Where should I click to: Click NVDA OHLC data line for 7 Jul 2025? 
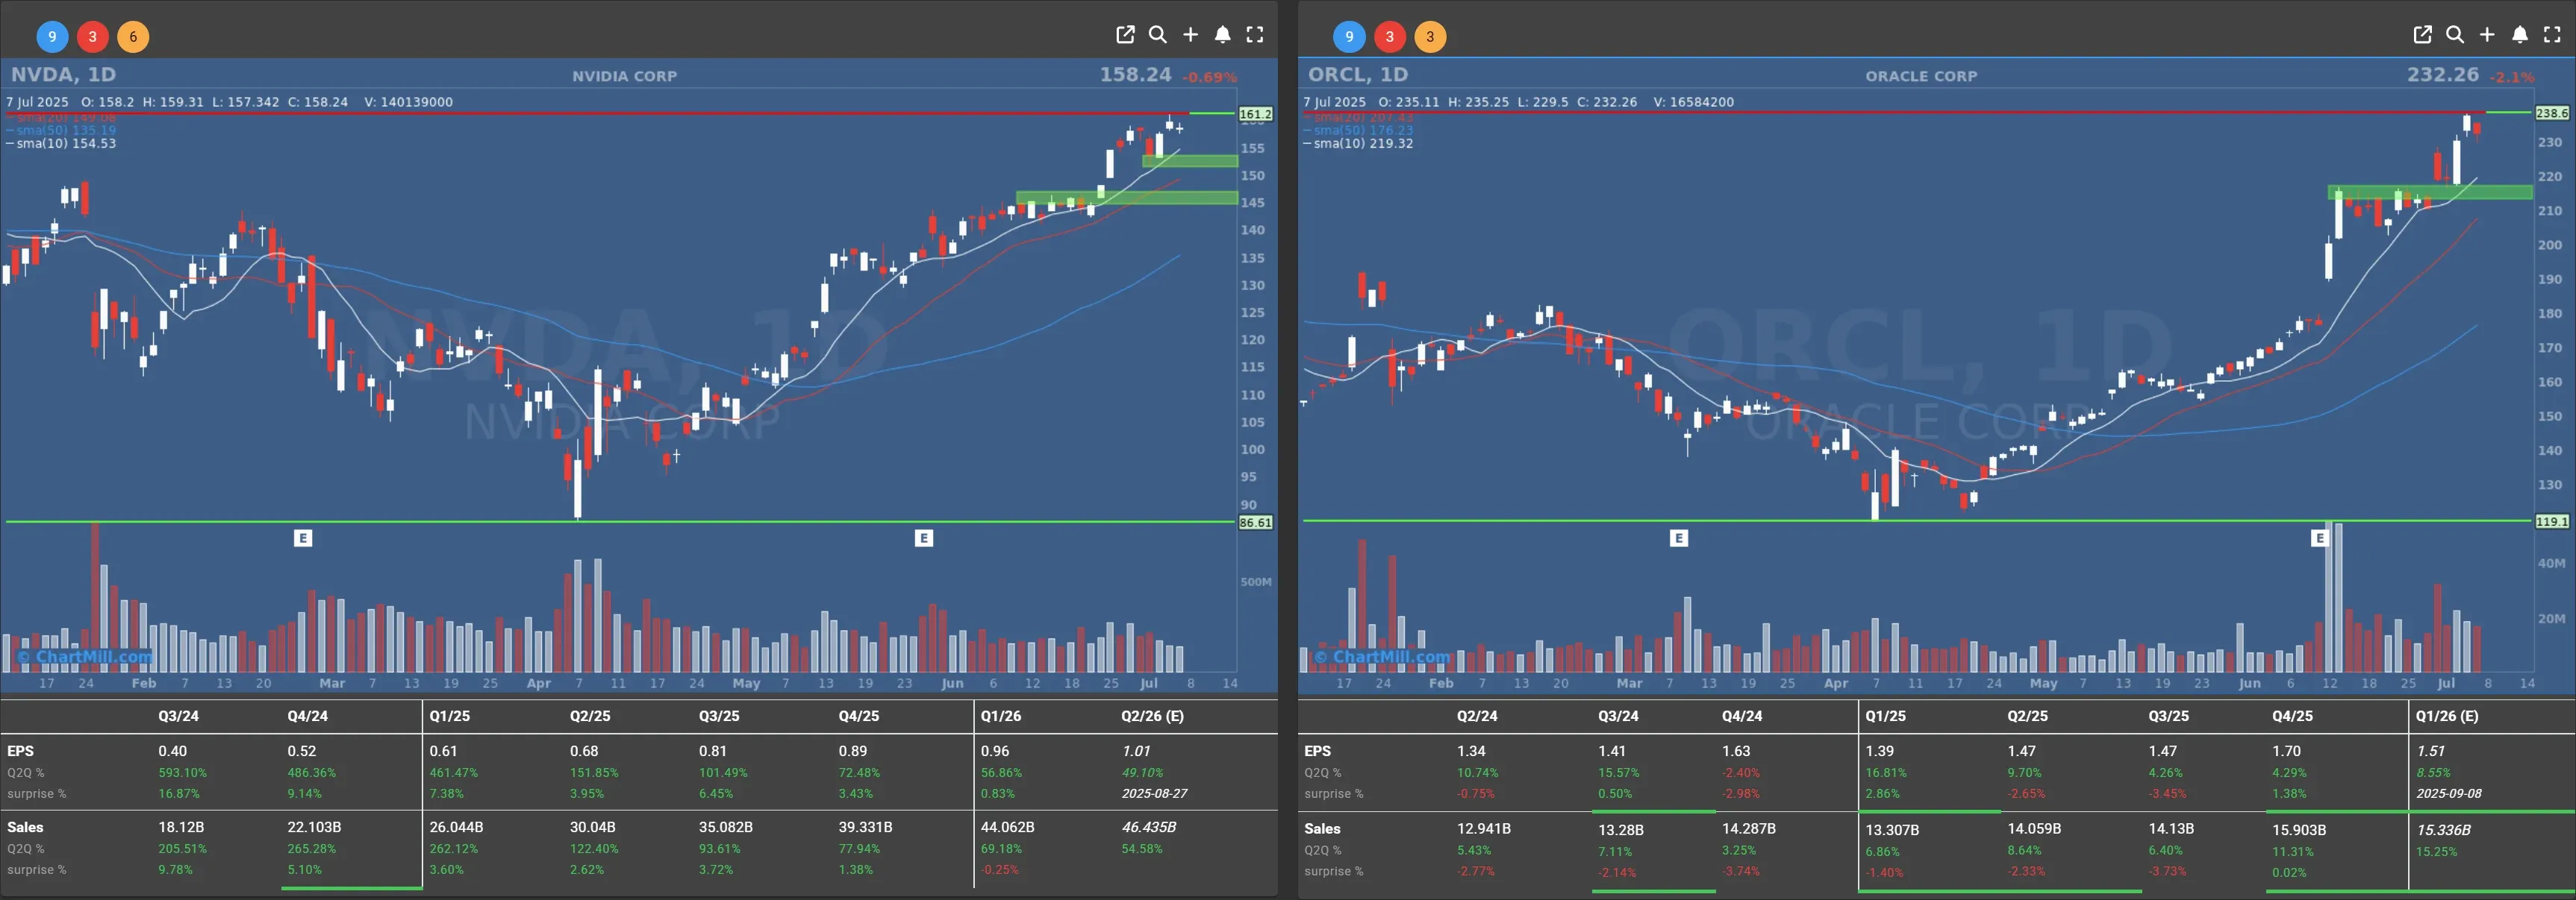tap(229, 102)
